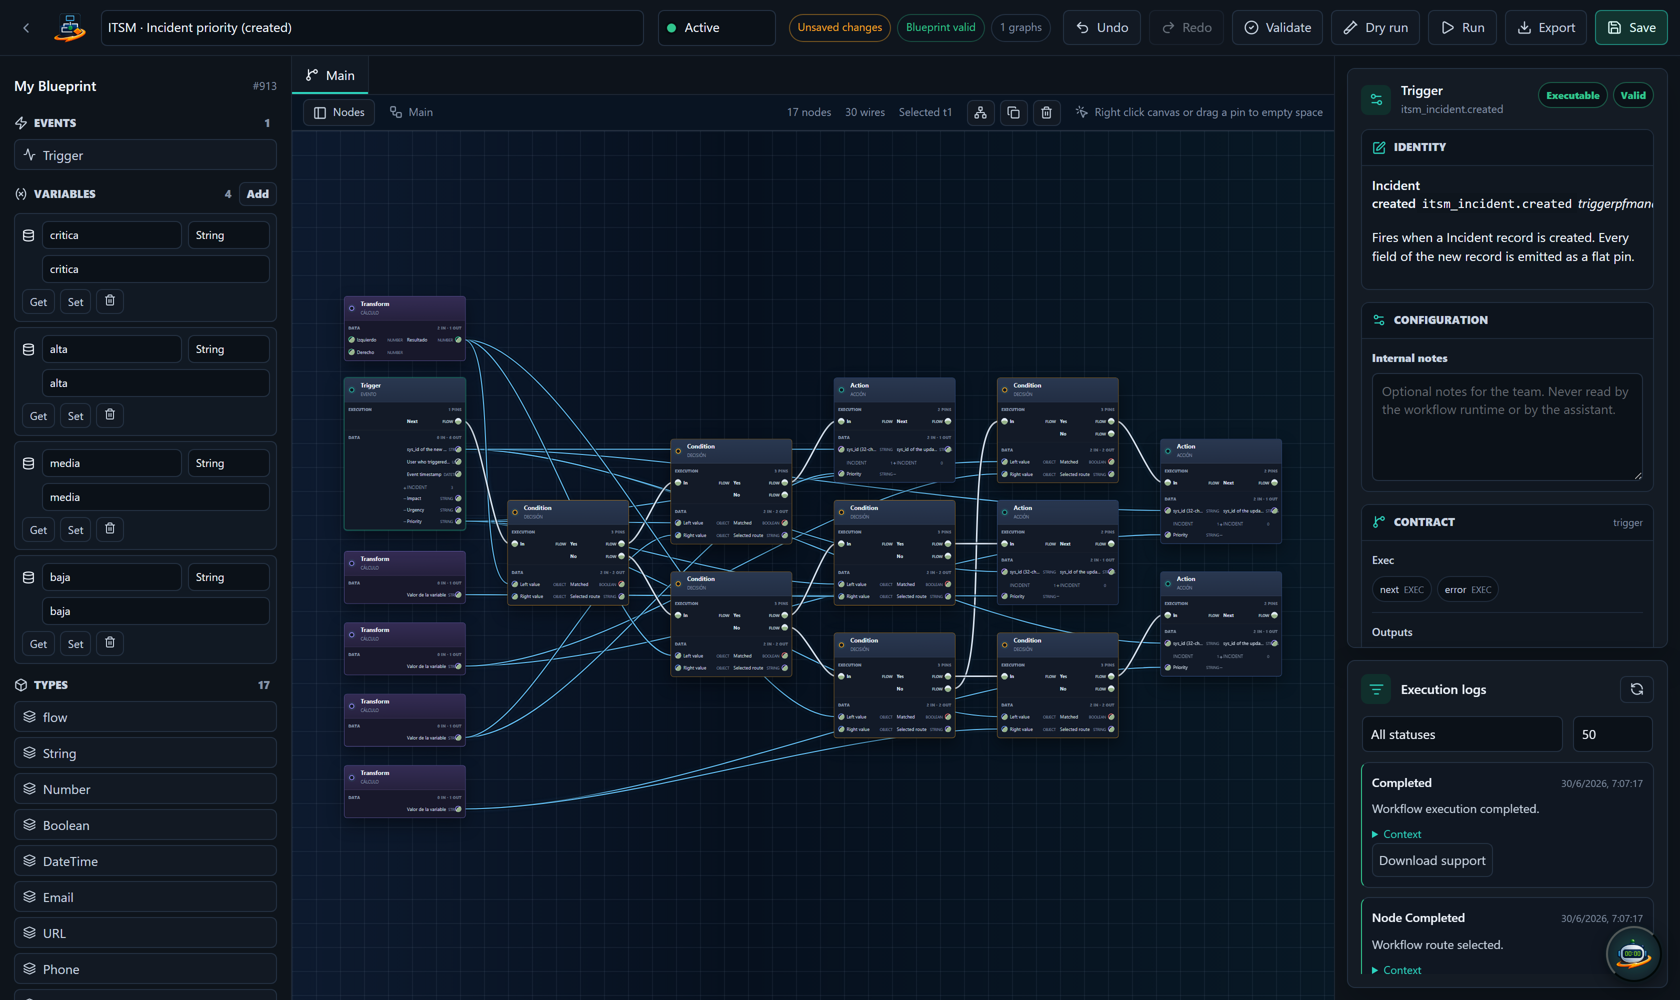The width and height of the screenshot is (1680, 1000).
Task: Click Download support button
Action: tap(1432, 860)
